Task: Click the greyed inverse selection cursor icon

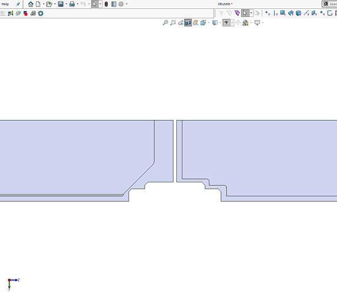Action: point(257,14)
